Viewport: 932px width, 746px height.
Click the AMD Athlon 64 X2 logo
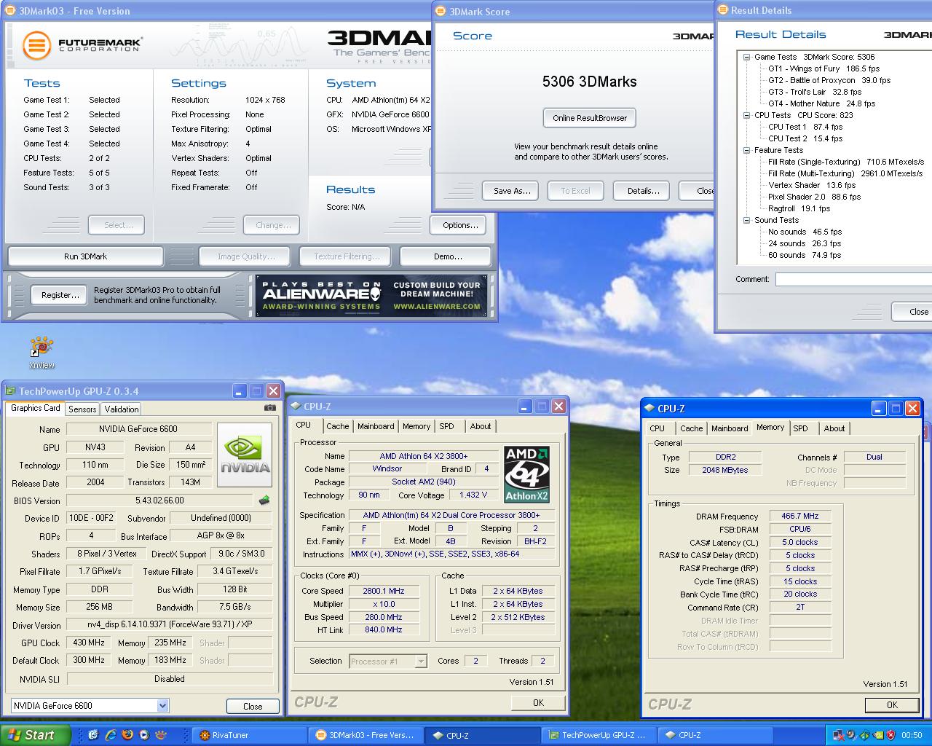pyautogui.click(x=526, y=474)
